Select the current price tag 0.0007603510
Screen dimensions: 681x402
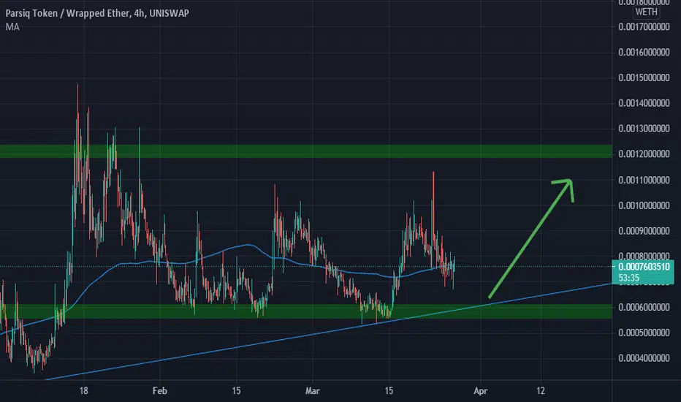coord(644,267)
